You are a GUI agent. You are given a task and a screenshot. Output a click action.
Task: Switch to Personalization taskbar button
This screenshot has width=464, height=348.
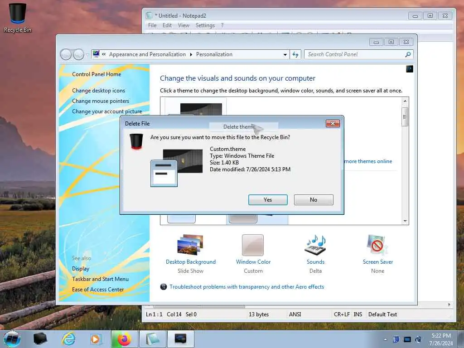pyautogui.click(x=181, y=339)
